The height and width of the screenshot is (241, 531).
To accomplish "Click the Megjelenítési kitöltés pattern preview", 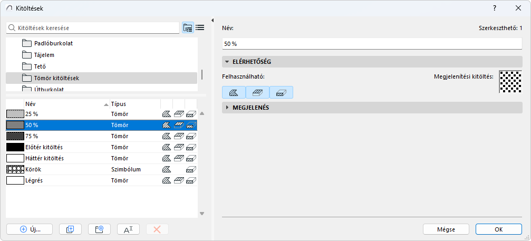I will (510, 82).
